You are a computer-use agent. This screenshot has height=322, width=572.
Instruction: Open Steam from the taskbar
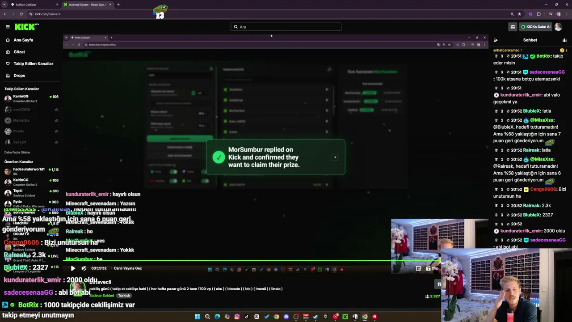click(315, 317)
